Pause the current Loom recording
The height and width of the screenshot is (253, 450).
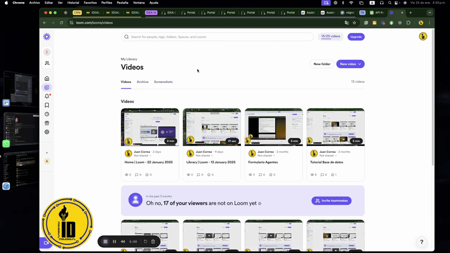coord(114,242)
